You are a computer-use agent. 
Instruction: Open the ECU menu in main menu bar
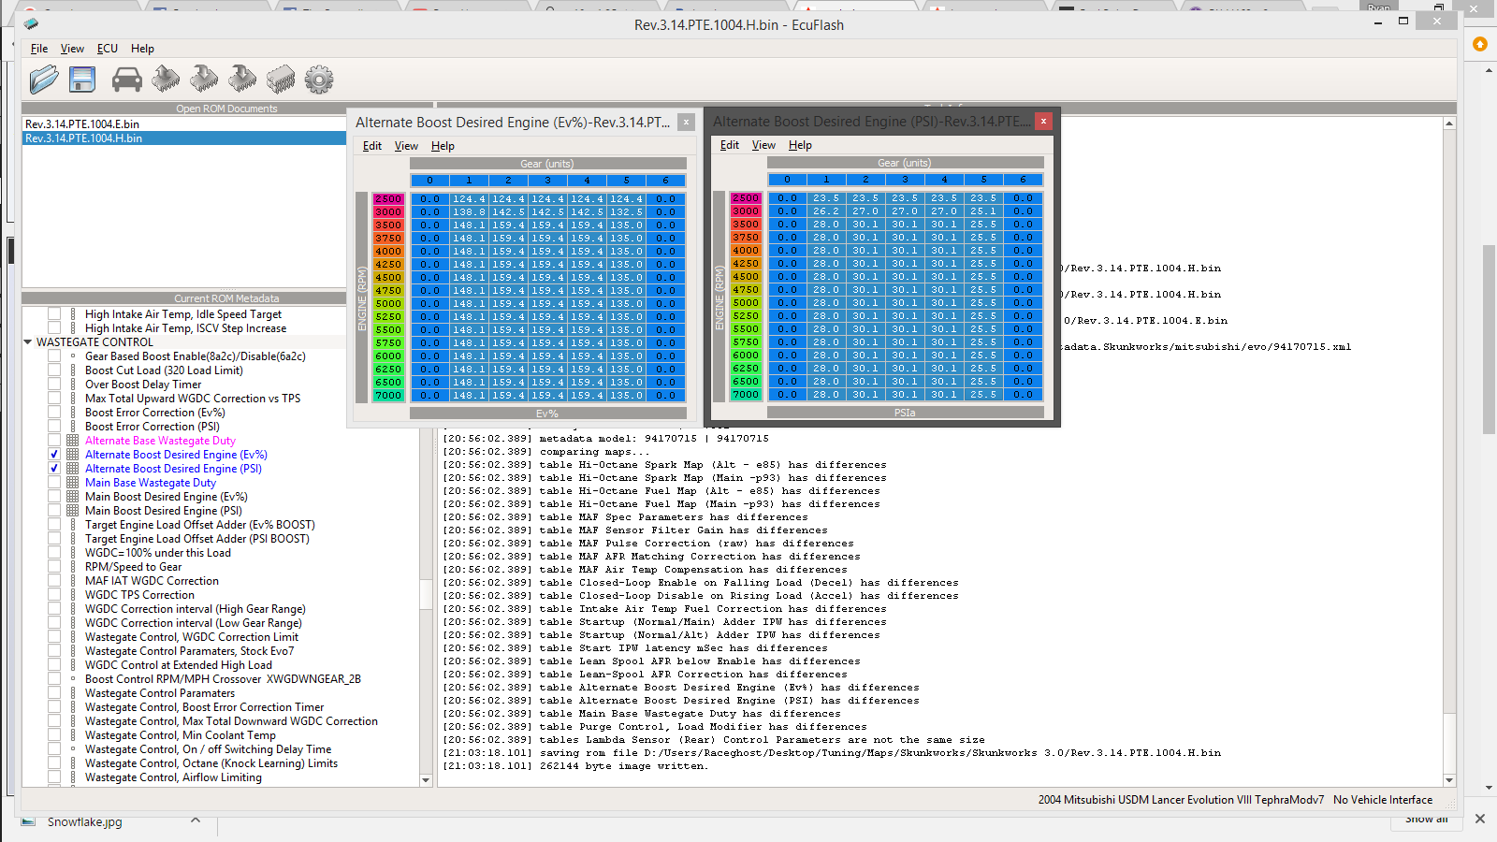pos(108,49)
